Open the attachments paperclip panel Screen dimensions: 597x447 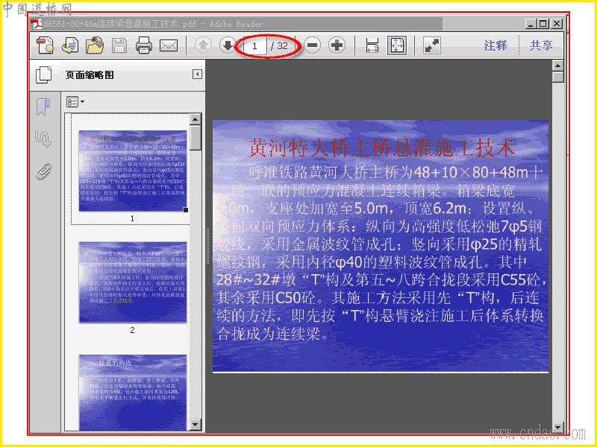[44, 171]
